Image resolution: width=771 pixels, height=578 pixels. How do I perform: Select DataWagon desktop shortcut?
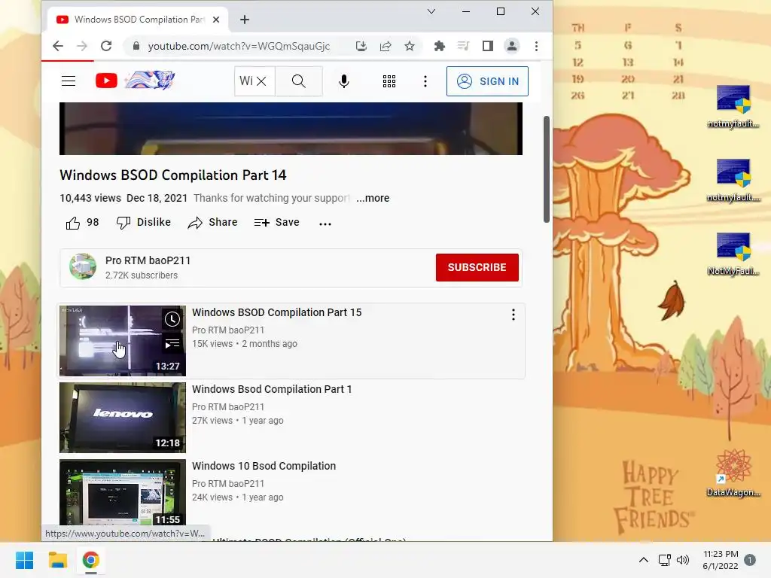pyautogui.click(x=733, y=473)
